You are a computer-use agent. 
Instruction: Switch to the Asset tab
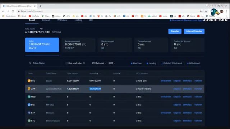point(32,20)
